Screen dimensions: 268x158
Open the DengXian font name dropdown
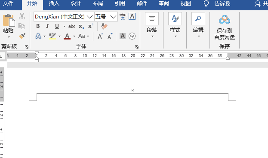(x=90, y=17)
